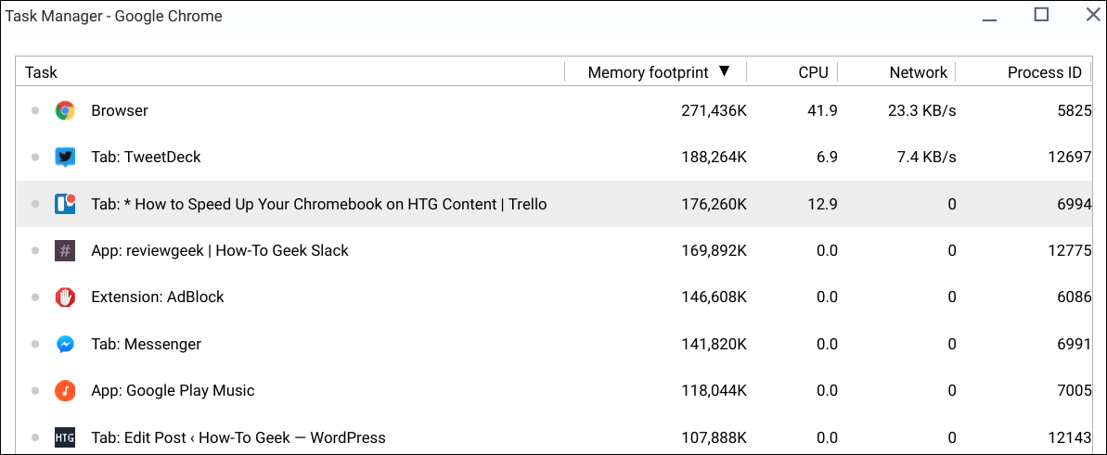Click the Slack hashtag app icon

tap(65, 250)
